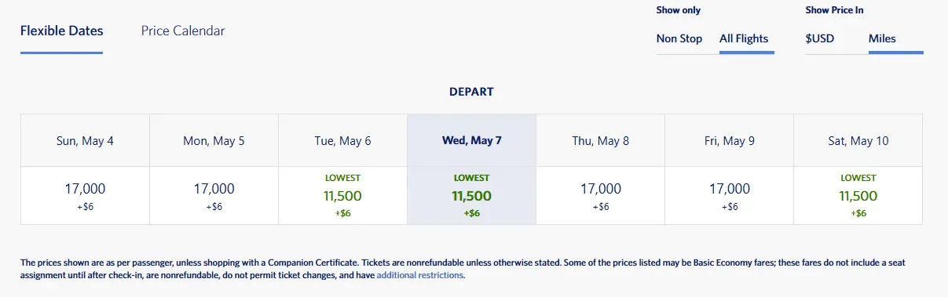Choose the Mon, May 5 column header
Image resolution: width=948 pixels, height=297 pixels.
[x=214, y=141]
